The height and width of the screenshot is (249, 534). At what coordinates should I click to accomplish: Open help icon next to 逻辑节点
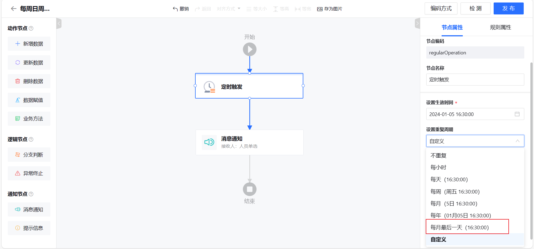coord(31,139)
